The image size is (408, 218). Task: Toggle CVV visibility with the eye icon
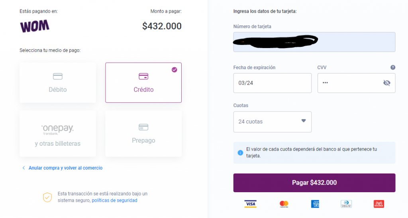tap(386, 83)
